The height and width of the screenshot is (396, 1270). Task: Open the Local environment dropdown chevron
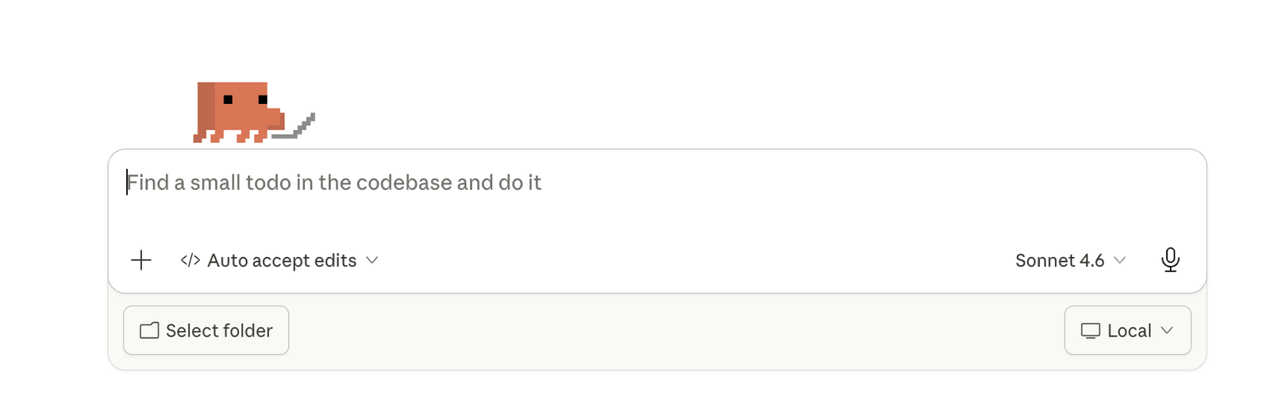tap(1167, 331)
